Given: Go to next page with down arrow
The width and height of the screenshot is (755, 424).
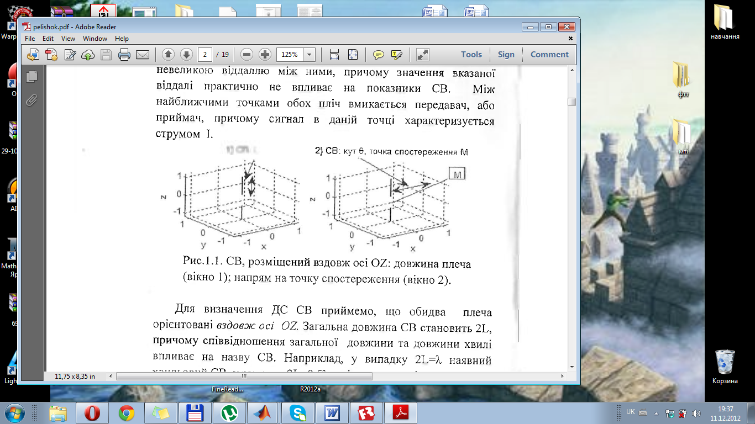Looking at the screenshot, I should (186, 55).
